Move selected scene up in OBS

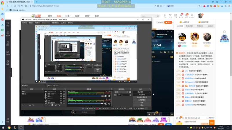[x=30, y=105]
